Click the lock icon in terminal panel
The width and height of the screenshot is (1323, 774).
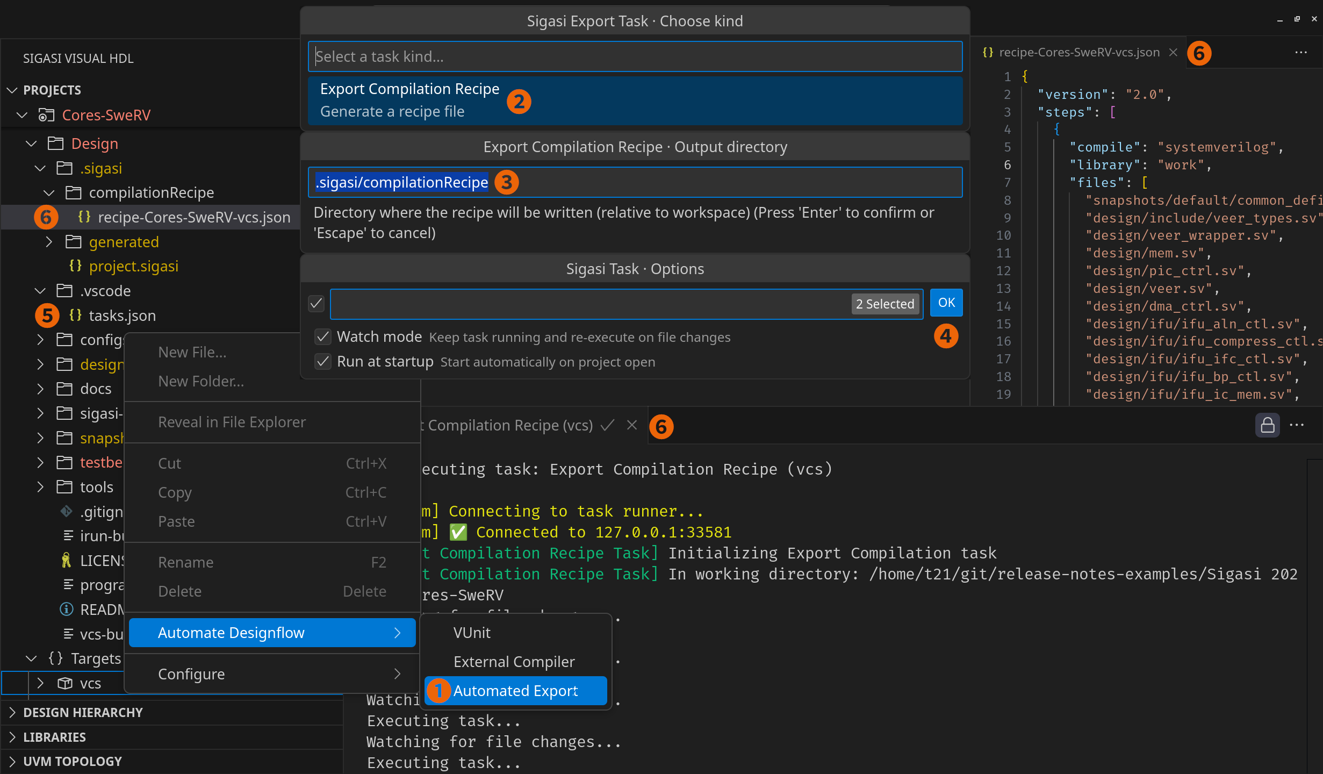pos(1267,425)
